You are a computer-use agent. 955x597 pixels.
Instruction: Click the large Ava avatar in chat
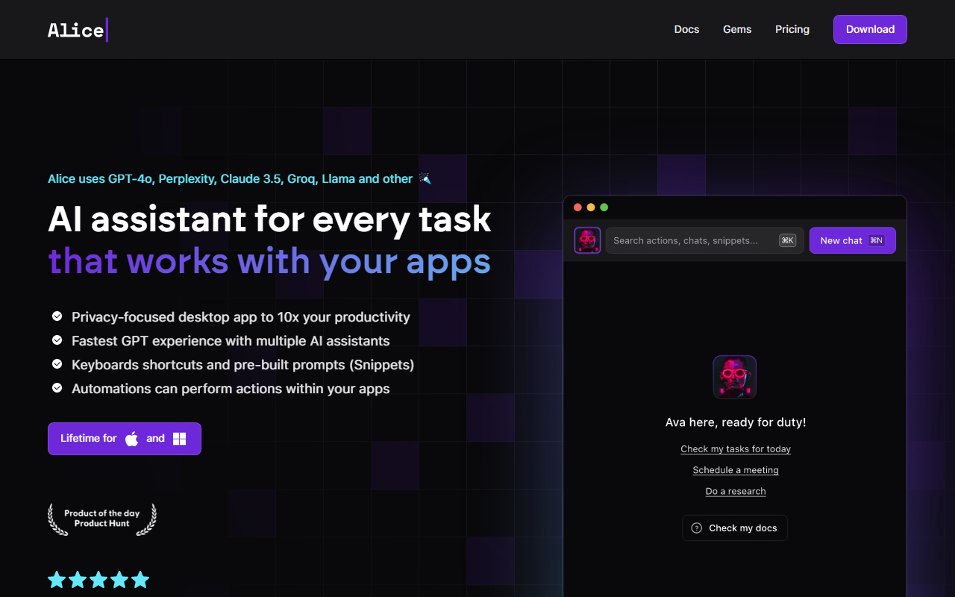tap(734, 377)
